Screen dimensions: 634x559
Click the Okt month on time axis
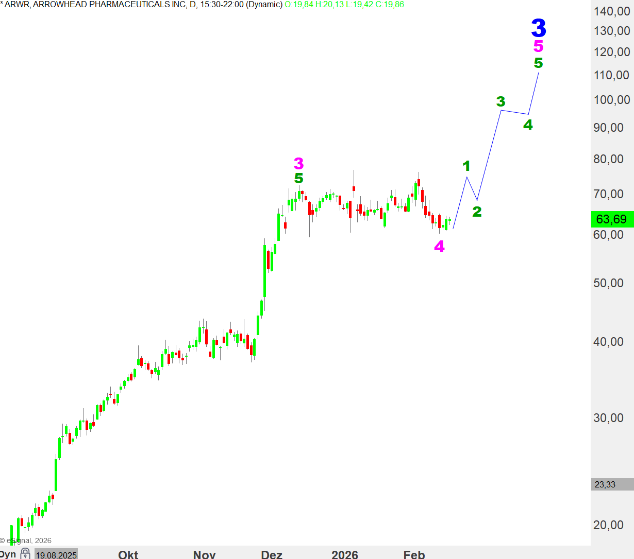128,554
